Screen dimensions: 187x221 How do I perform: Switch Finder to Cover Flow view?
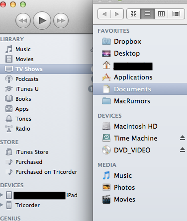pyautogui.click(x=176, y=14)
